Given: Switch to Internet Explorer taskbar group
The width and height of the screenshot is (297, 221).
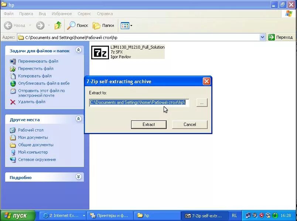Looking at the screenshot, I should pos(62,215).
